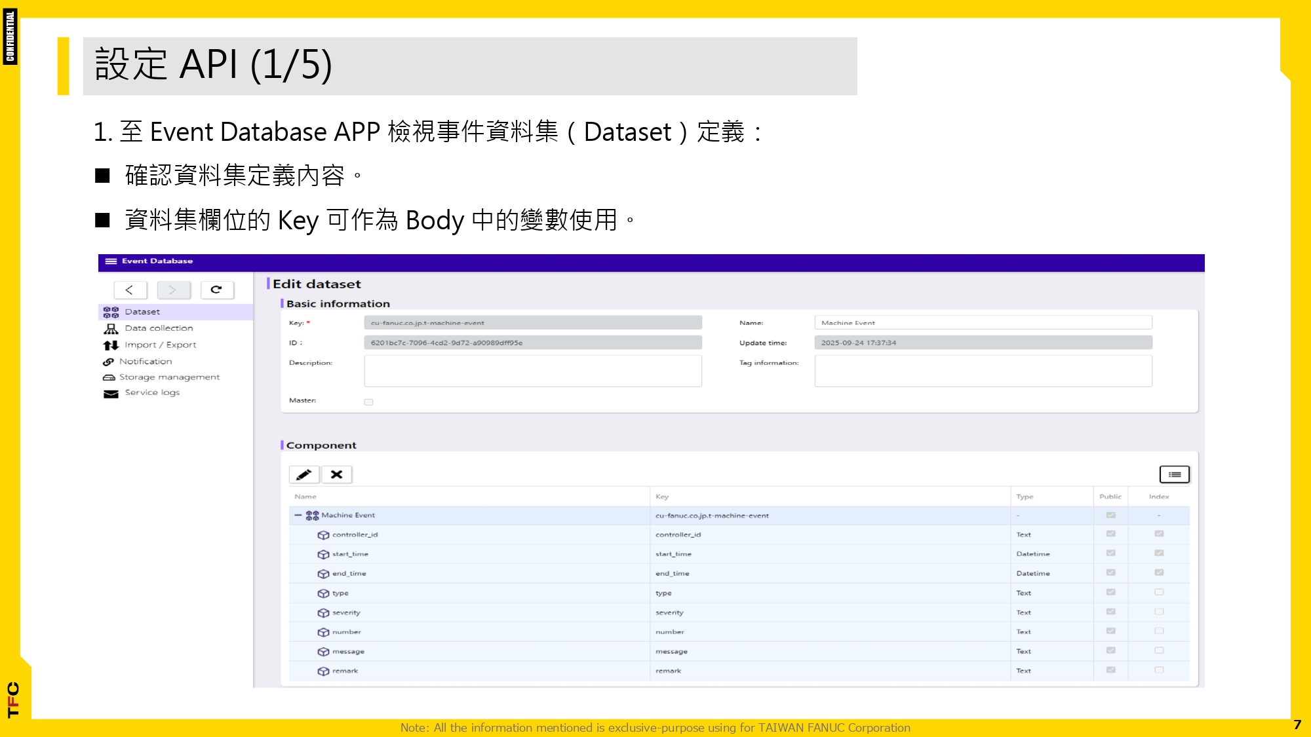
Task: Click the Tag information field
Action: (x=982, y=370)
